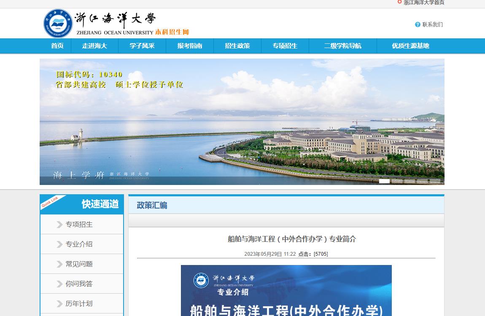Click the 政策汇编 section heading
The width and height of the screenshot is (485, 316).
coord(152,205)
